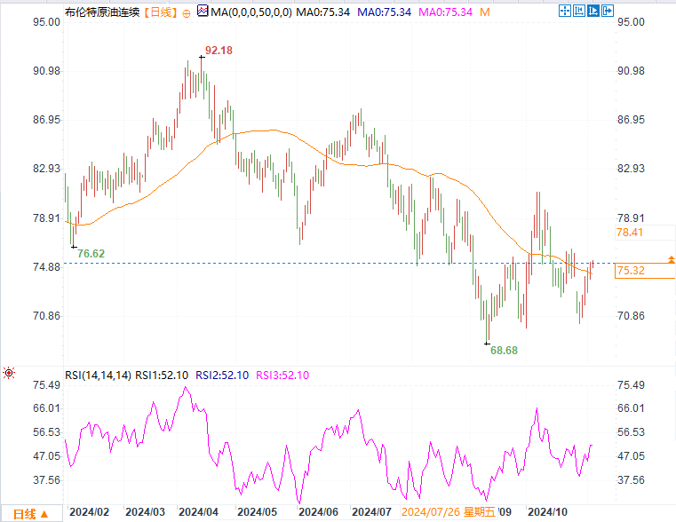This screenshot has width=676, height=522.
Task: Click the 2024/03 date axis label
Action: (x=146, y=512)
